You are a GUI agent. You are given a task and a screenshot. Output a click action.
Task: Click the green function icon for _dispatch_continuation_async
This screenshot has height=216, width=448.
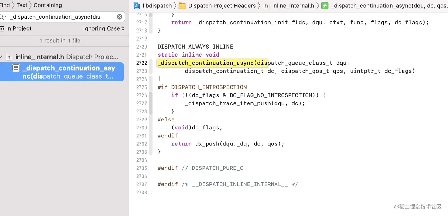tap(325, 5)
